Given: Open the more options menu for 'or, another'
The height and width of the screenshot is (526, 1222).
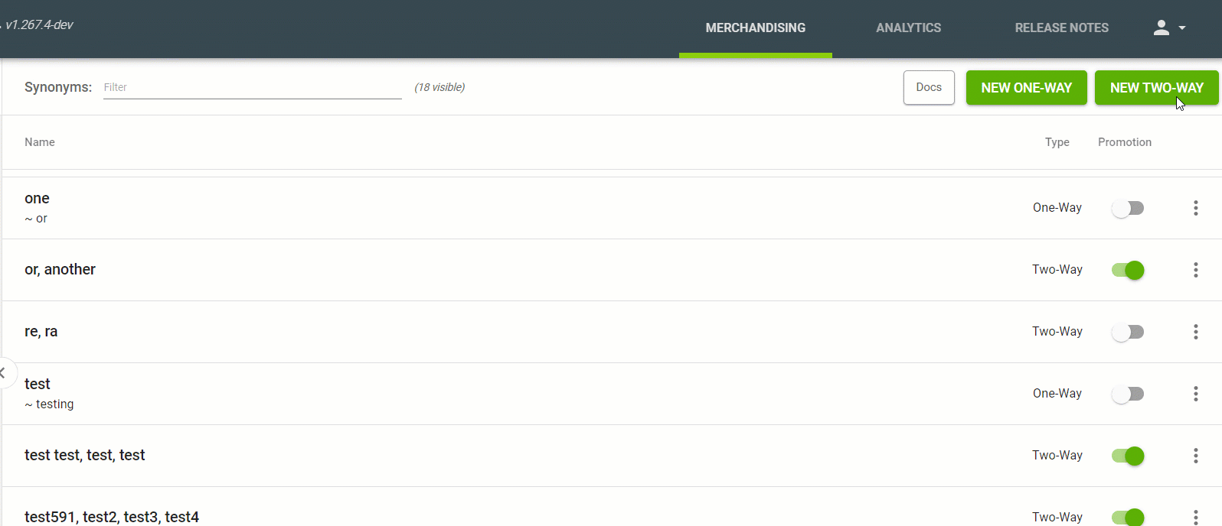Looking at the screenshot, I should click(x=1196, y=270).
